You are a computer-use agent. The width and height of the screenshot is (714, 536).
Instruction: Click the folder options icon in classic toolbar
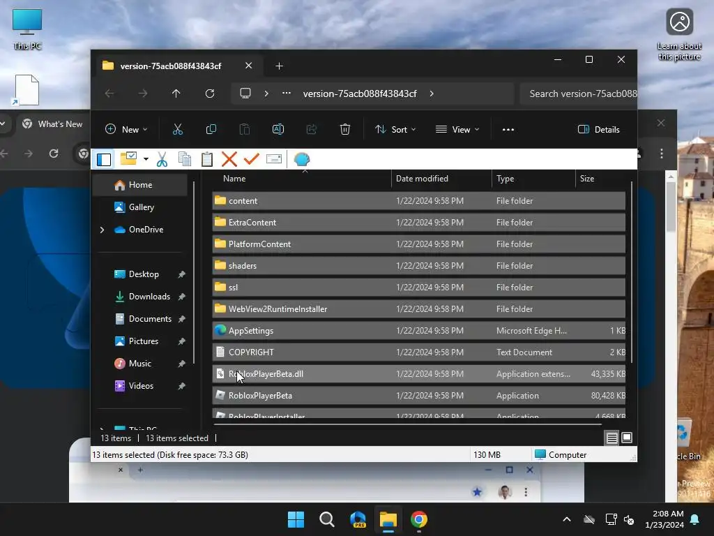point(128,158)
